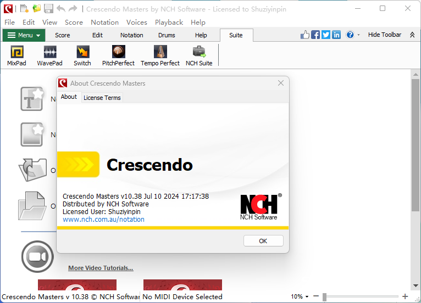Switch to the Notation toolbar tab
The width and height of the screenshot is (421, 303).
(x=131, y=35)
